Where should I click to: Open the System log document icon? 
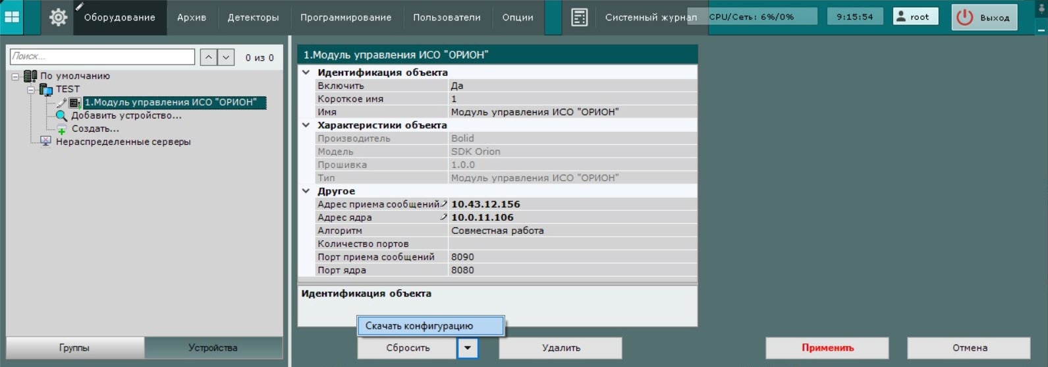[x=579, y=18]
